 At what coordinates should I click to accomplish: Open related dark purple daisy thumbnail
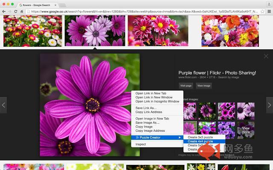click(207, 111)
